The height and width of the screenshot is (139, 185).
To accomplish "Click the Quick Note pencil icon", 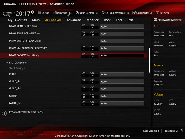I will point(134,13).
